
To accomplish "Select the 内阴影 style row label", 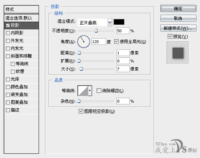I will pyautogui.click(x=17, y=33).
